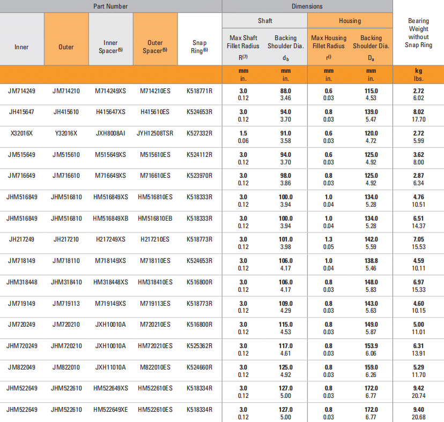Image resolution: width=444 pixels, height=422 pixels.
Task: Select snap ring K525362R
Action: pos(199,346)
